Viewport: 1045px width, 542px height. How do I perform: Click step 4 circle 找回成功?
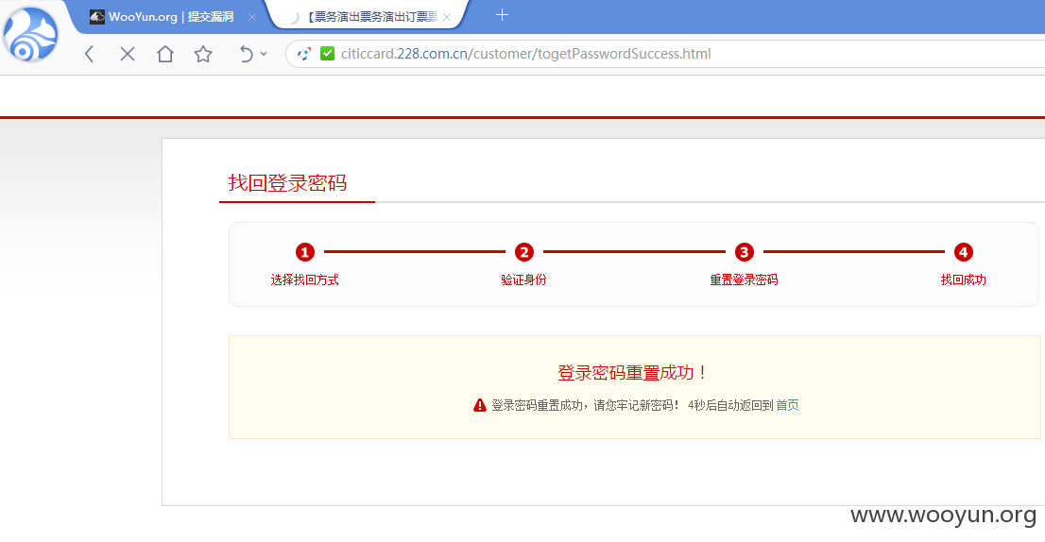tap(963, 252)
